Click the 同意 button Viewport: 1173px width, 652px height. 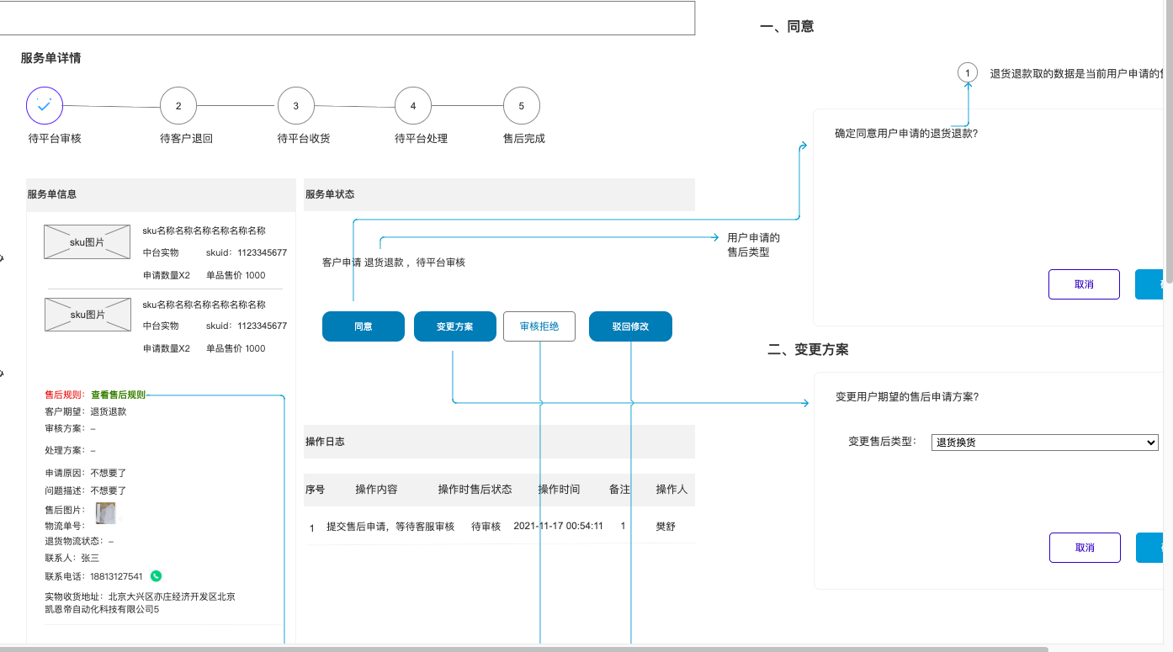(364, 326)
